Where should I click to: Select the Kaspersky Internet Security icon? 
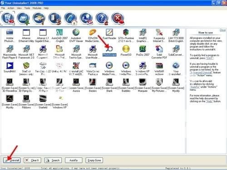pos(159,33)
